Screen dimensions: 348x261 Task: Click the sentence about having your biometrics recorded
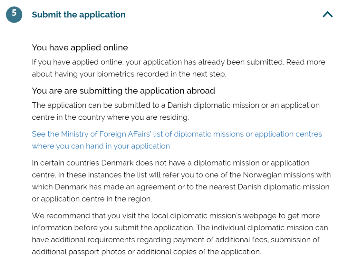click(x=129, y=74)
